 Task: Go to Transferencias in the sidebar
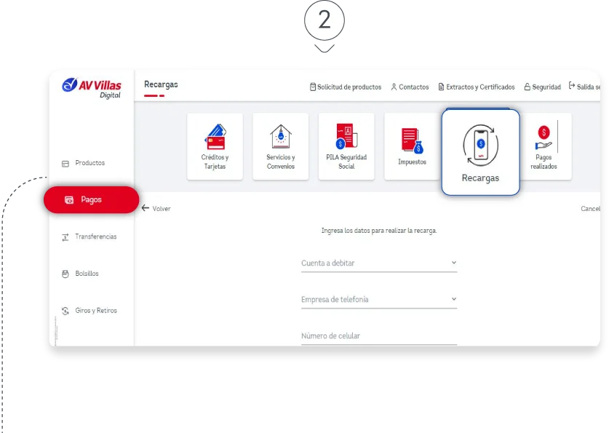[95, 237]
